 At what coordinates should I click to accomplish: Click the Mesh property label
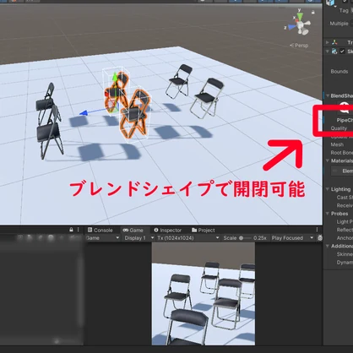pos(337,144)
